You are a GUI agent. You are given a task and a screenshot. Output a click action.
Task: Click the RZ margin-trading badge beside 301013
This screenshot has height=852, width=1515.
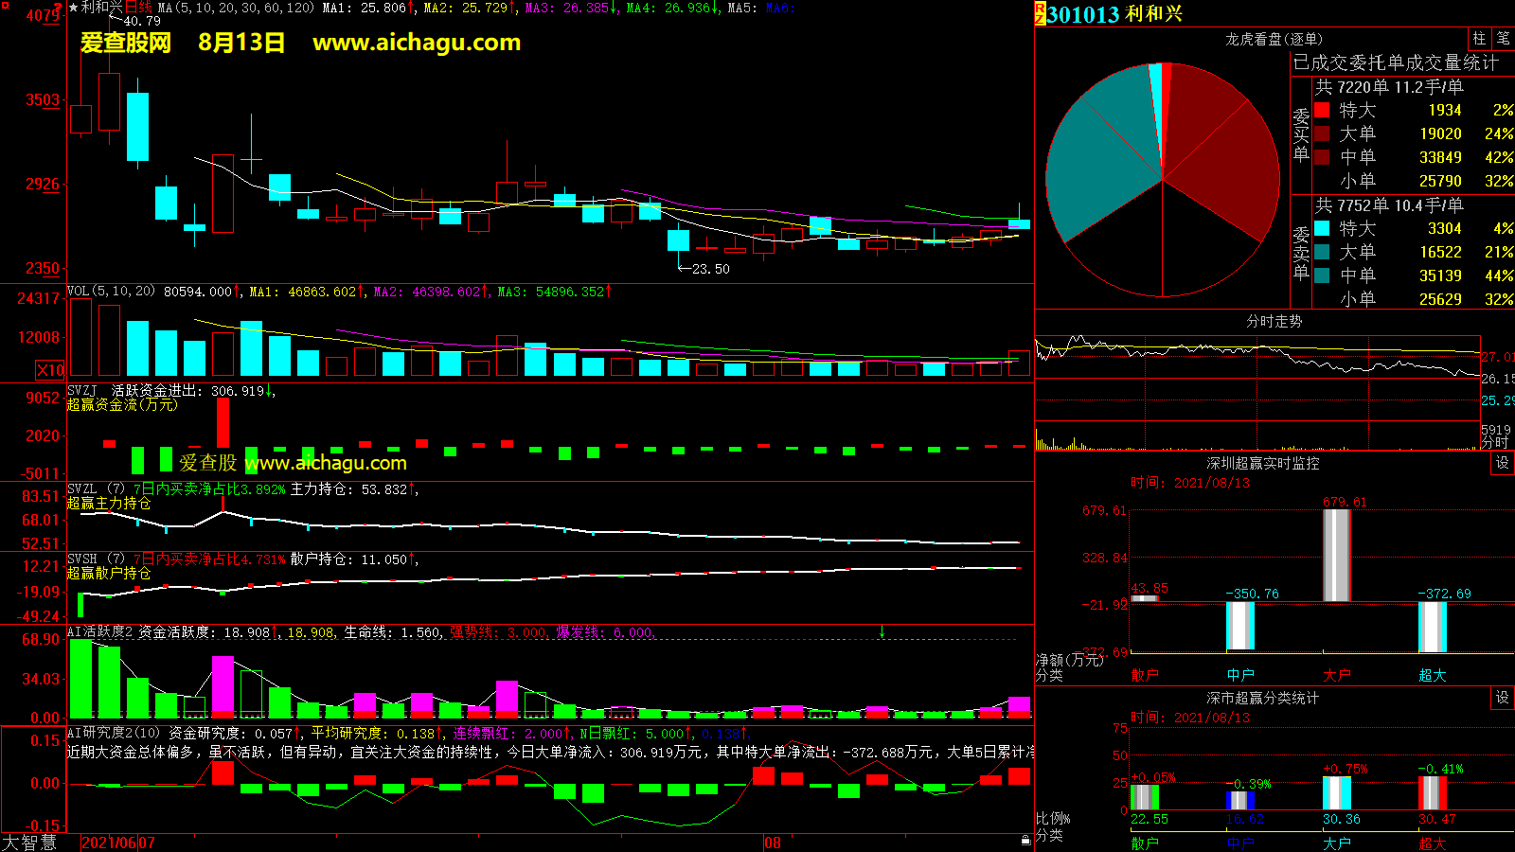[x=1040, y=13]
